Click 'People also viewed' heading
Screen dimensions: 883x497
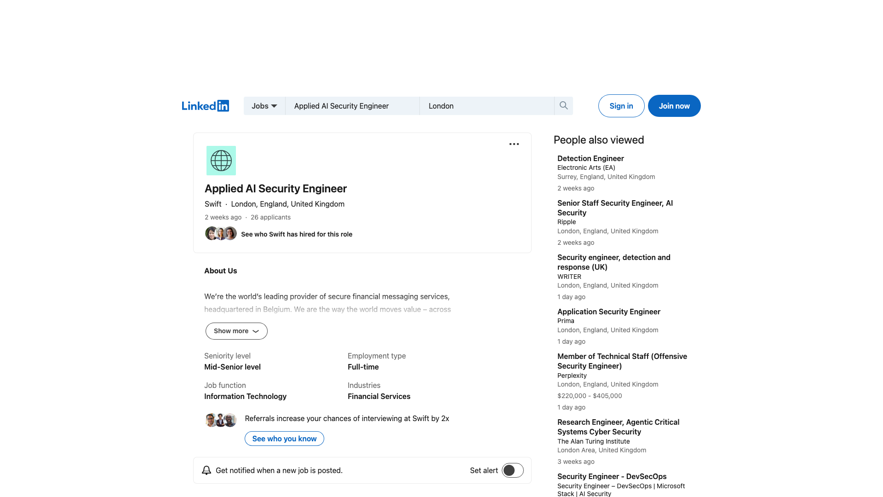click(599, 140)
